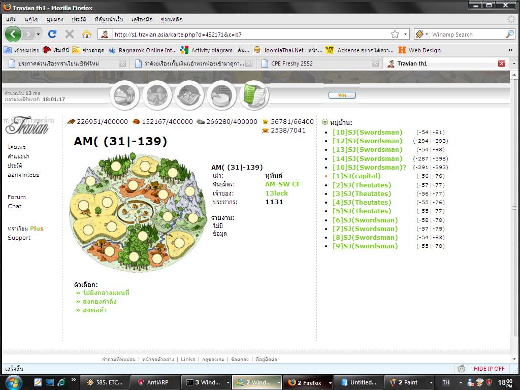The image size is (520, 390).
Task: Click the search magnifier icon
Action: [510, 34]
